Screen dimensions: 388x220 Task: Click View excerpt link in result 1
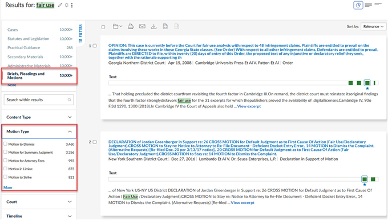coord(249,106)
